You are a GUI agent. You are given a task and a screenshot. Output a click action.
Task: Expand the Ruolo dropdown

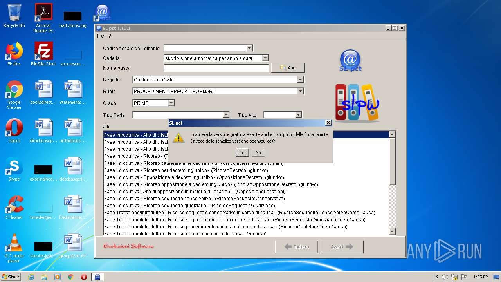(x=300, y=91)
